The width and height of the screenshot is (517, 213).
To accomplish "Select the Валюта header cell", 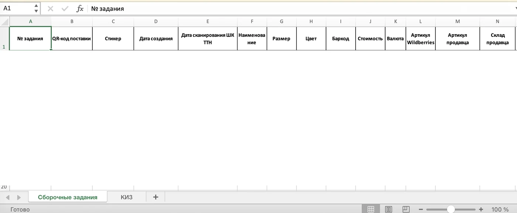I will coord(395,38).
